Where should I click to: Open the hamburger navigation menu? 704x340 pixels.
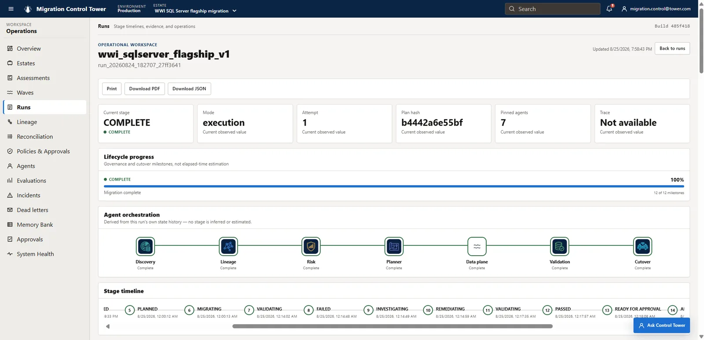[11, 9]
